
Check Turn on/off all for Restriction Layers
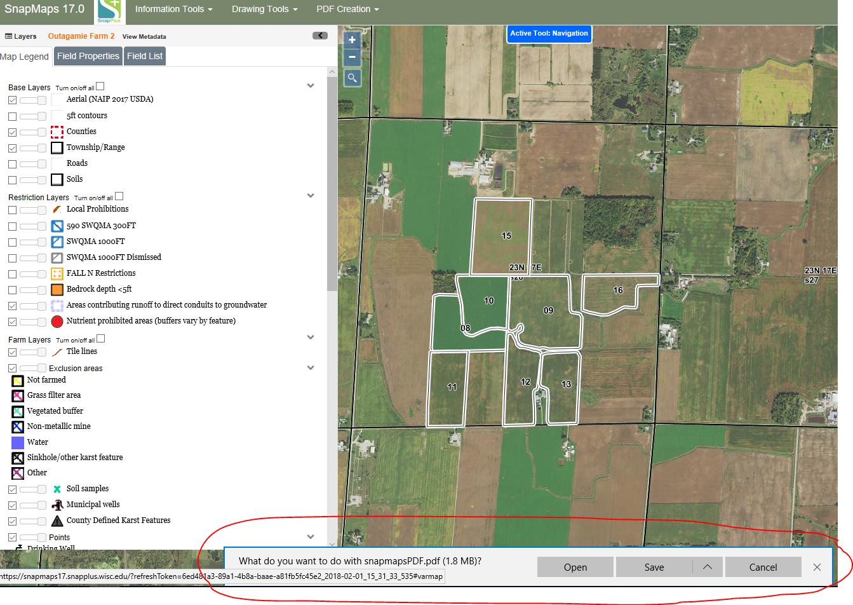point(119,196)
